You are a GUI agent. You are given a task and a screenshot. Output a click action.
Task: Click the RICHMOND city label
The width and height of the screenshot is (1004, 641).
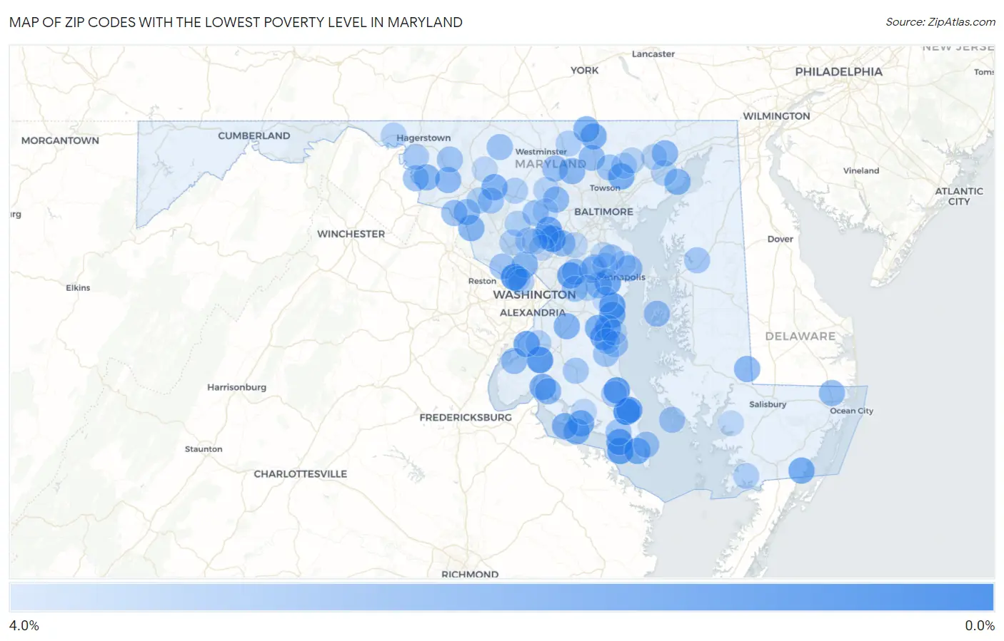470,574
